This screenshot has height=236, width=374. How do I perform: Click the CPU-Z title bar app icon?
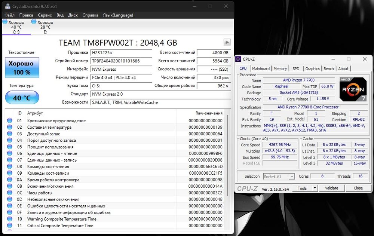pos(238,59)
